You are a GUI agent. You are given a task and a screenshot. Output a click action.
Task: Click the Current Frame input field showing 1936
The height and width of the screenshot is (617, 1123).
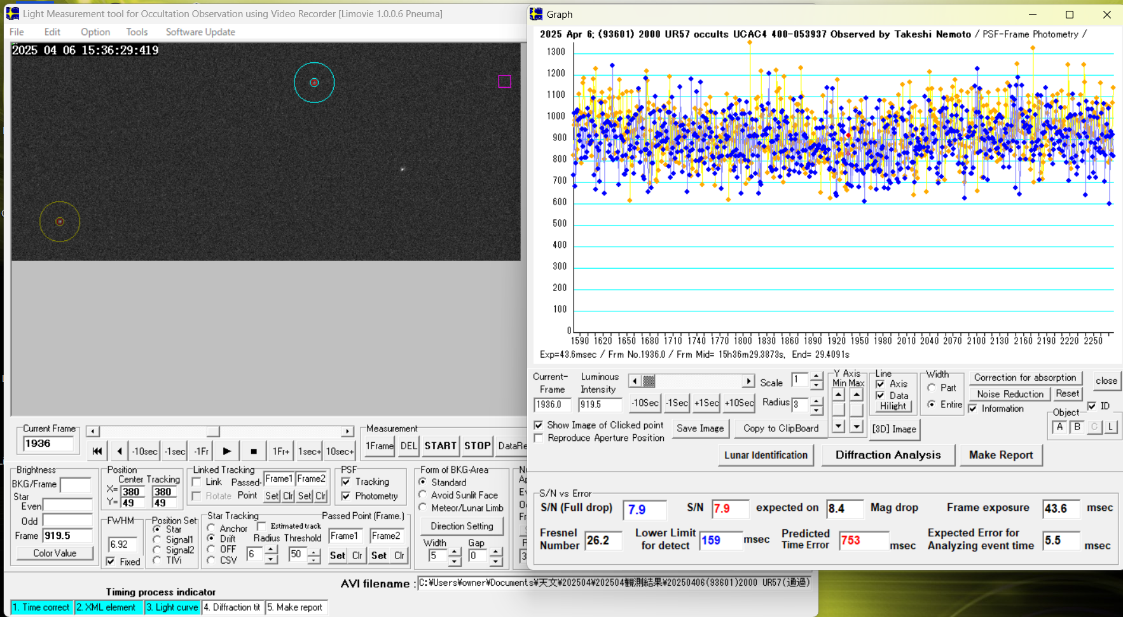pos(48,444)
